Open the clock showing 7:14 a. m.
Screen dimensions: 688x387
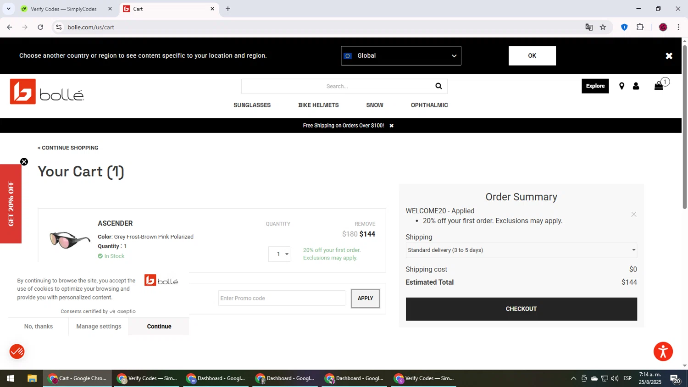650,378
